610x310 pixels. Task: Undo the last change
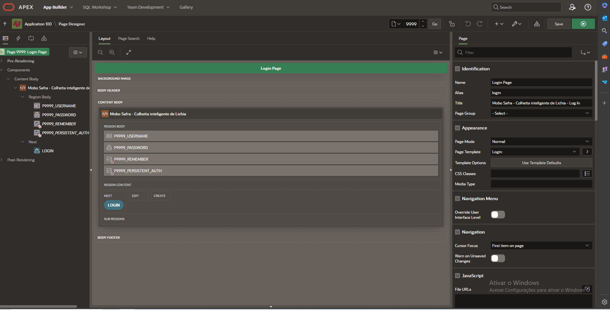coord(468,24)
